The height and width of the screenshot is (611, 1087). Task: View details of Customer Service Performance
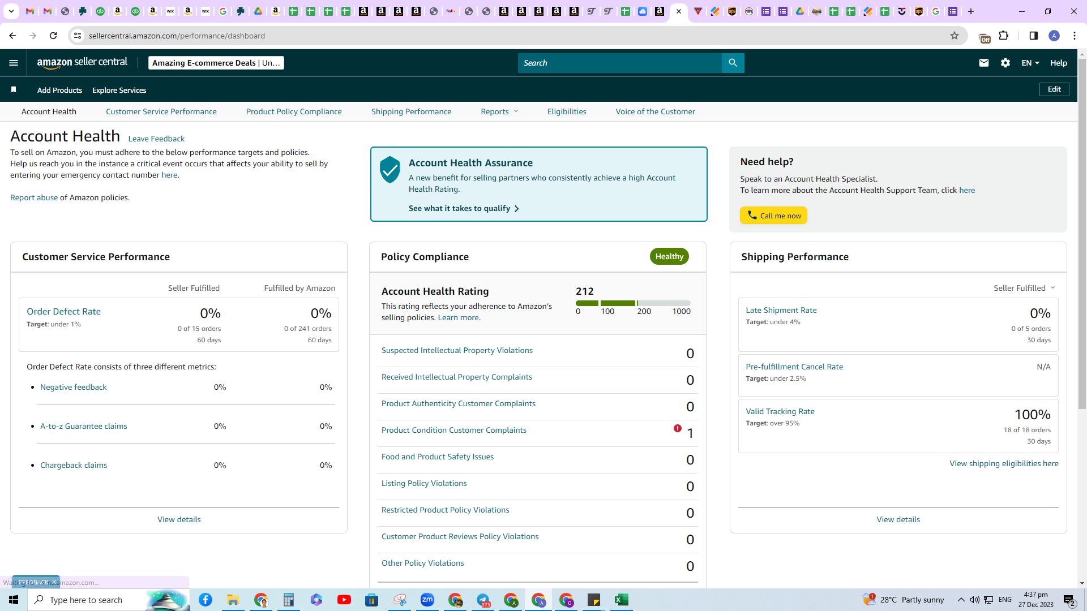pyautogui.click(x=179, y=519)
